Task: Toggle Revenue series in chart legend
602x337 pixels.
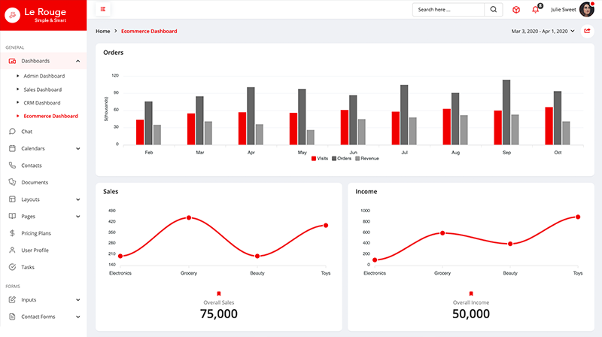Action: (x=367, y=159)
